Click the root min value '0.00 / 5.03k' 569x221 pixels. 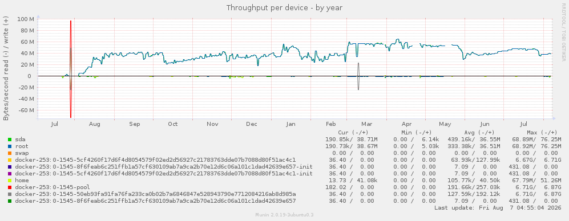[416, 146]
